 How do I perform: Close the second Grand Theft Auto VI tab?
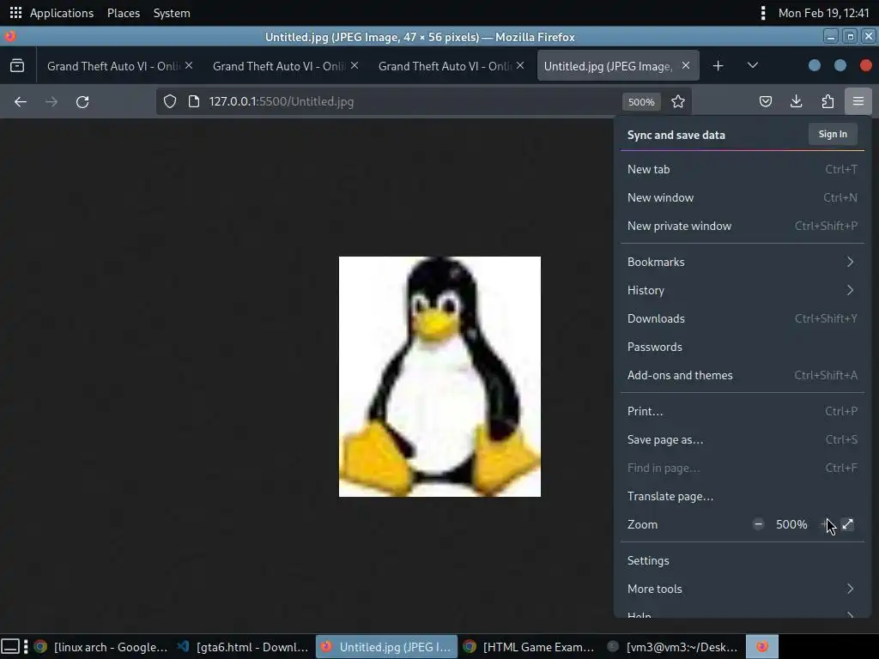pos(355,65)
